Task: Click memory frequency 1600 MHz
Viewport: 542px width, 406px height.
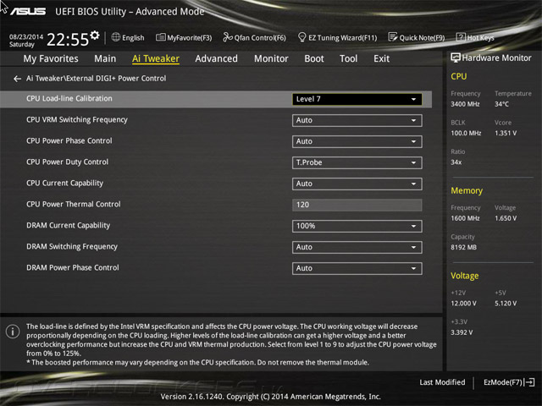Action: pos(465,218)
